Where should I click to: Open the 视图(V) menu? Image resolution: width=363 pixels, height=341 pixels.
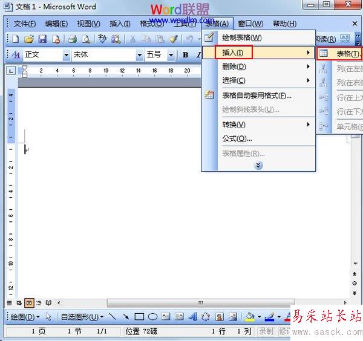coord(88,24)
